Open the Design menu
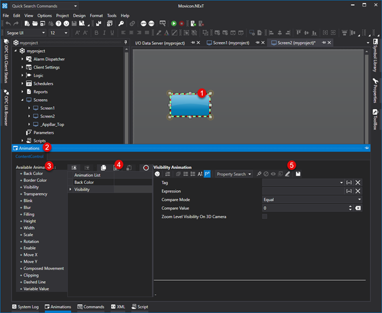Screen dimensions: 382x313 pyautogui.click(x=79, y=15)
